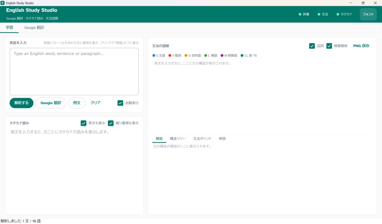
Task: Click the orange O 目的語 legend dot
Action: click(186, 56)
